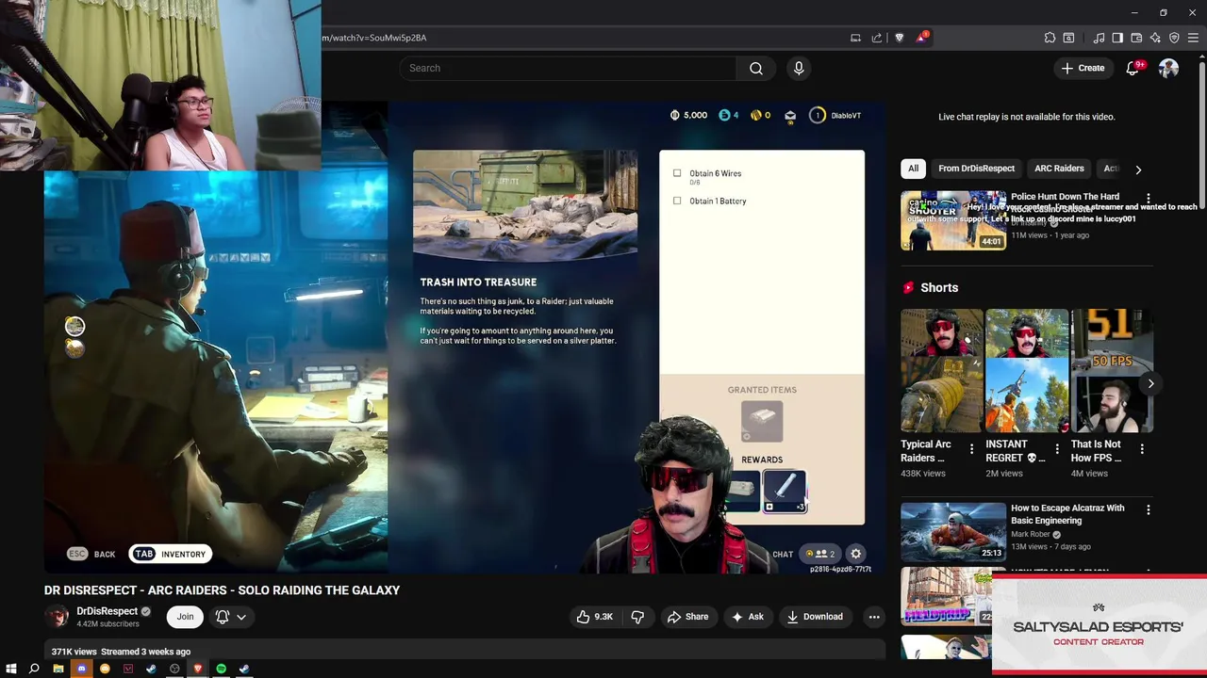Click the blade reward item in game
Screen dimensions: 1207x678
(785, 491)
